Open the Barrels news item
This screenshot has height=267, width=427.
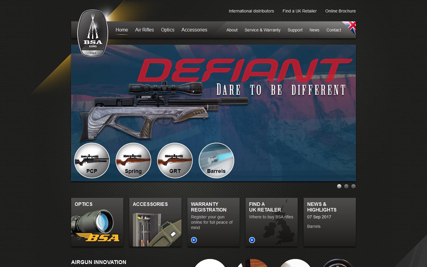[314, 226]
